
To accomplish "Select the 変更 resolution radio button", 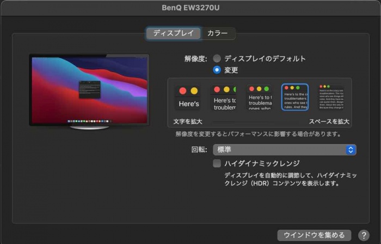I will (x=217, y=70).
